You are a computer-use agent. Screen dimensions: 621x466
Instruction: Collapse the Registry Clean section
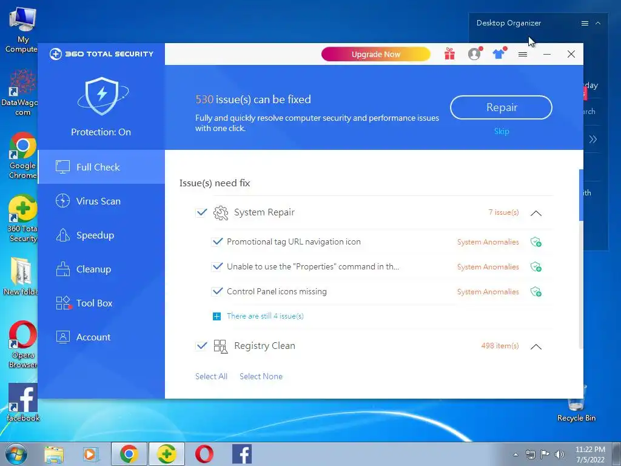(x=536, y=346)
